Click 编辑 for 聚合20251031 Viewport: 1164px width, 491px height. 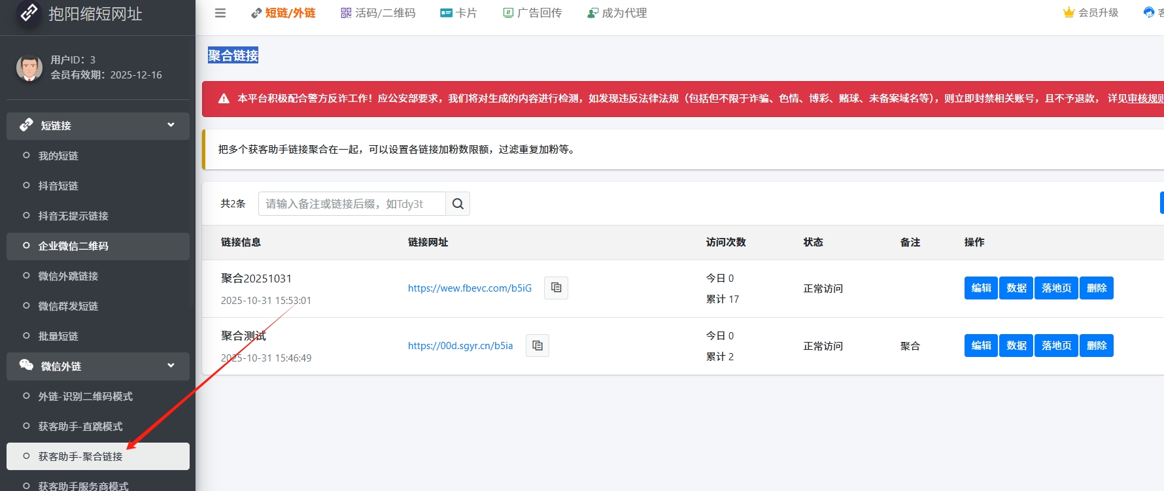tap(981, 288)
